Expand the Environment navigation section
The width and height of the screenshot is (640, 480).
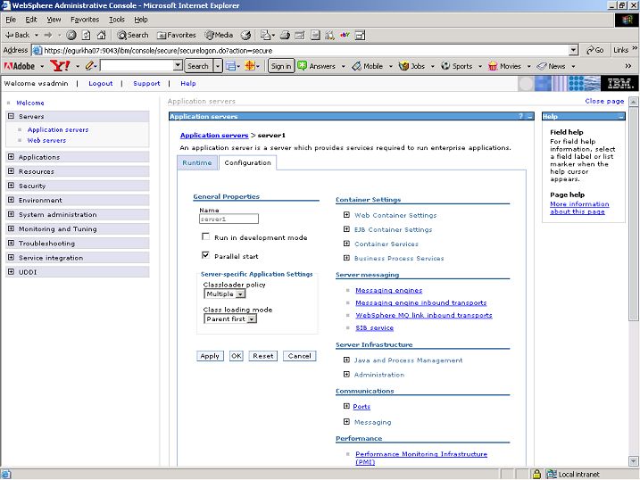11,200
